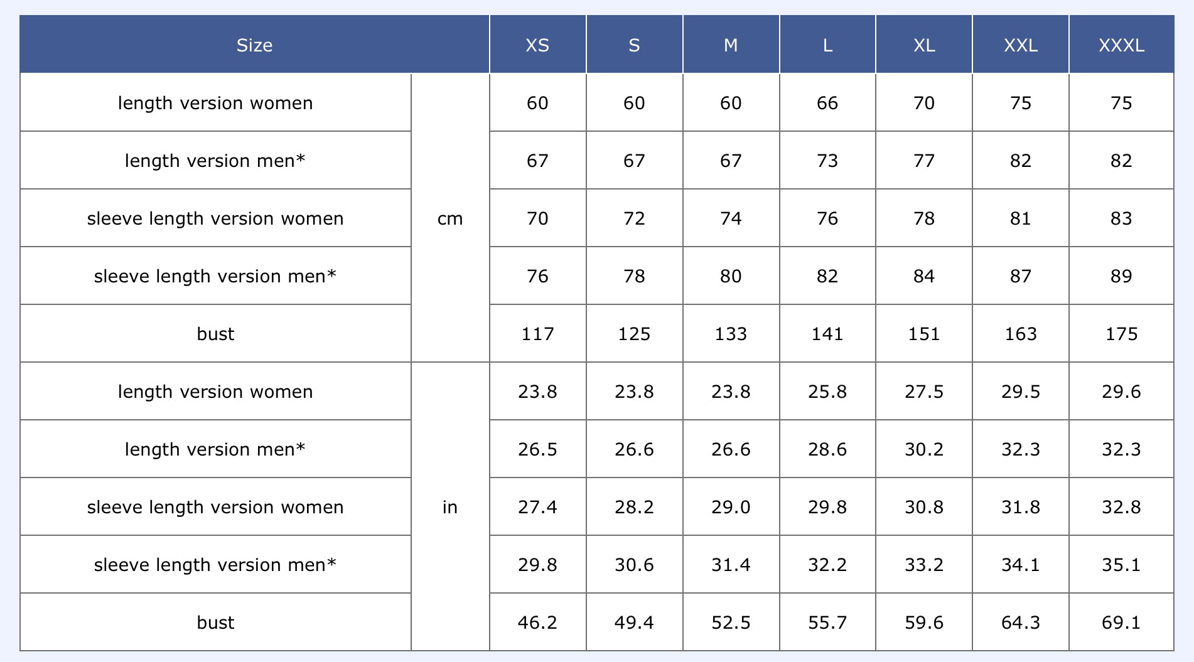This screenshot has height=662, width=1194.
Task: Click the 141 bust value under L
Action: point(827,334)
